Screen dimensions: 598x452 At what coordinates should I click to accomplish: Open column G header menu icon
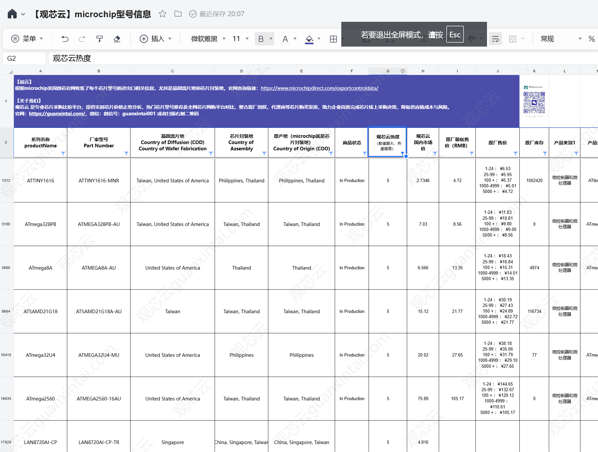pyautogui.click(x=403, y=71)
